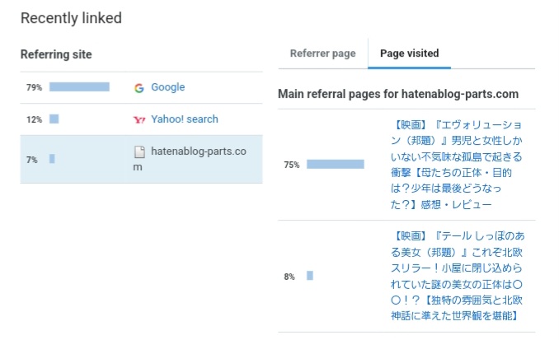
Task: Open the テール しっぽのある美女 article link
Action: pos(458,276)
